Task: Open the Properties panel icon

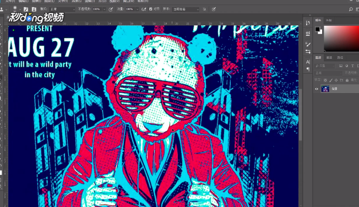Action: pyautogui.click(x=308, y=34)
